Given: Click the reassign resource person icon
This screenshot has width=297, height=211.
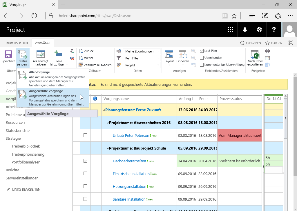Looking at the screenshot, I should 72,51.
